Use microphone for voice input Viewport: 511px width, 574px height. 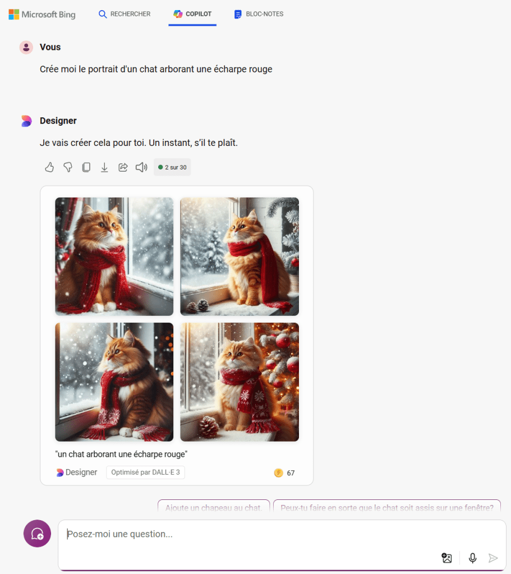[472, 558]
